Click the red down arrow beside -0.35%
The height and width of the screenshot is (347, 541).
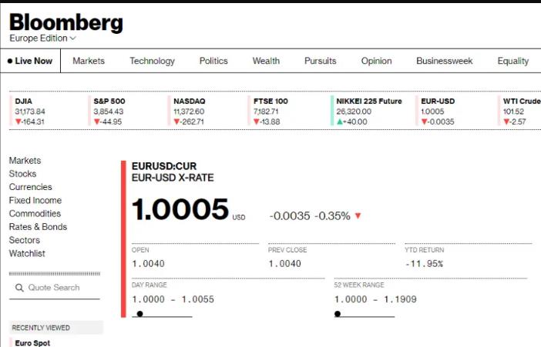[358, 215]
